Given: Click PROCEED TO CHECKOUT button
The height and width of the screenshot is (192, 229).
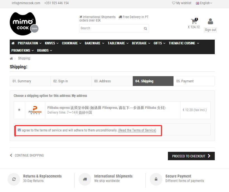Looking at the screenshot, I should [x=191, y=156].
